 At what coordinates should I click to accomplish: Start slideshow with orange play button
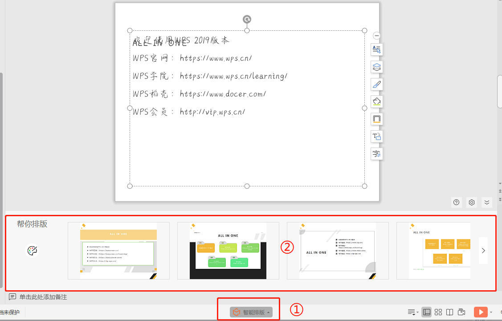click(481, 312)
